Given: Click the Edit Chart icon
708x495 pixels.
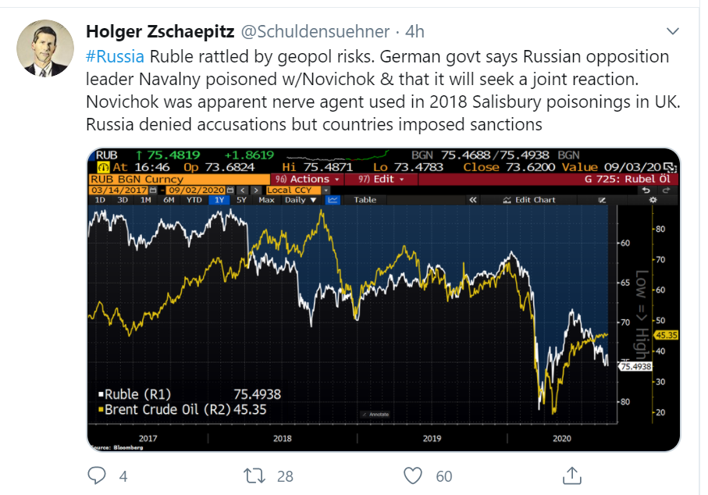Looking at the screenshot, I should [507, 201].
